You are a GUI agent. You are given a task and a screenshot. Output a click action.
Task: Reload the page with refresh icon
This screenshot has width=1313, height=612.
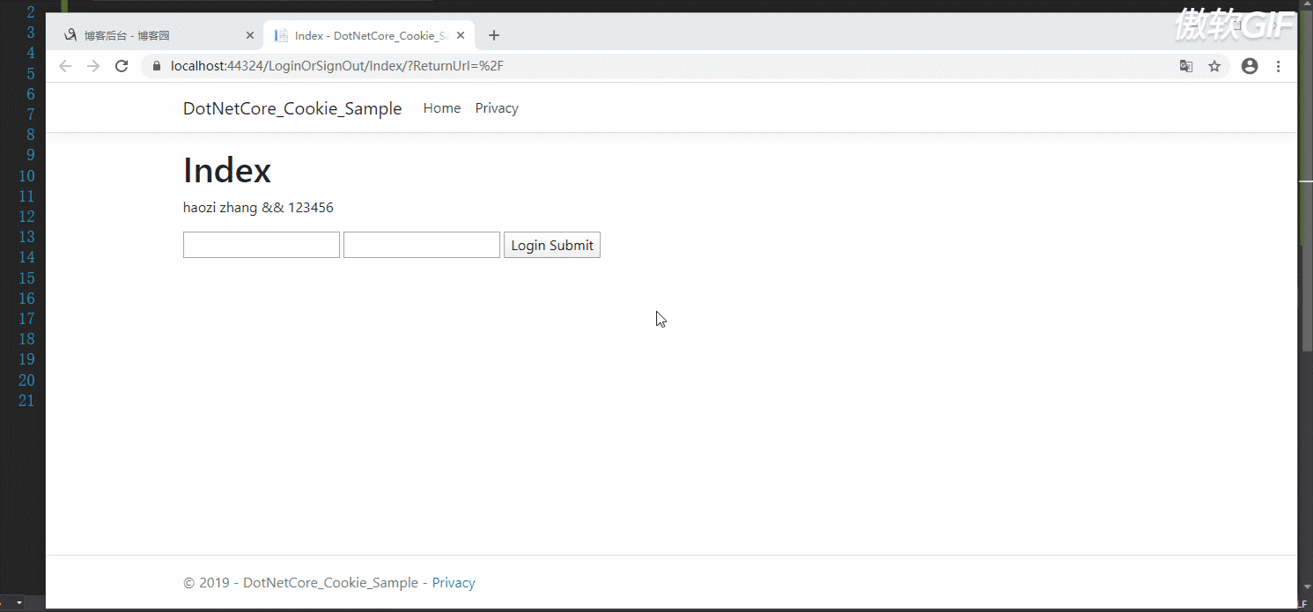pyautogui.click(x=122, y=66)
